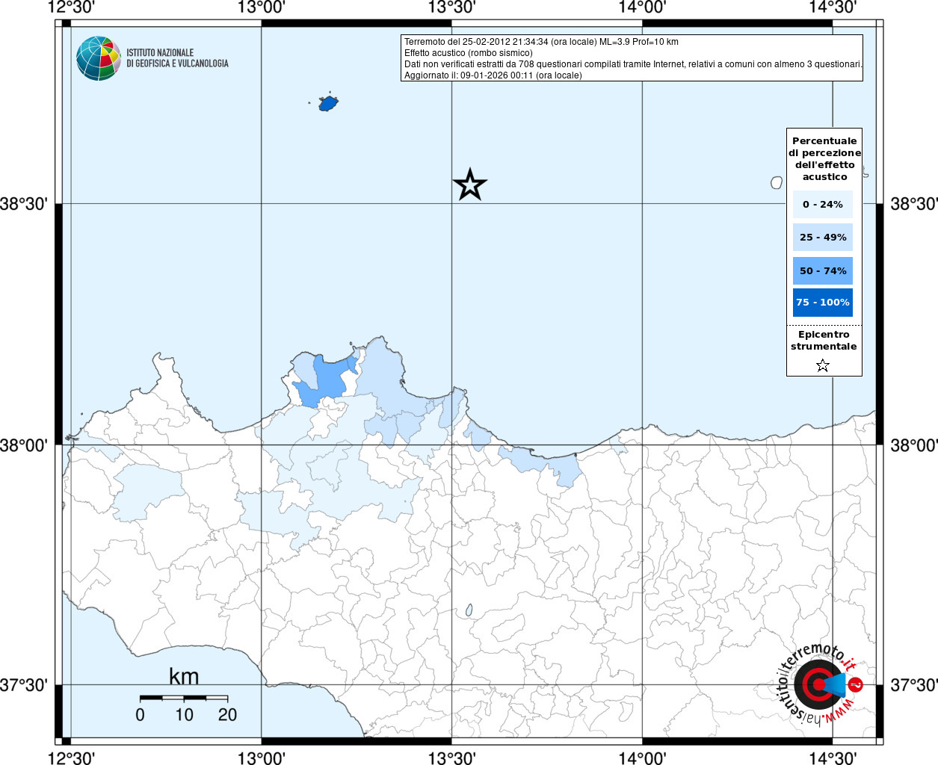938x765 pixels.
Task: Click the top 13°30' longitude label
Action: pos(451,7)
